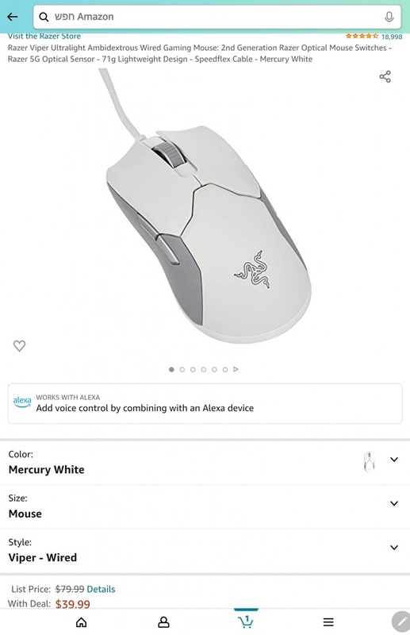
Task: Select the video play carousel indicator
Action: pyautogui.click(x=236, y=369)
